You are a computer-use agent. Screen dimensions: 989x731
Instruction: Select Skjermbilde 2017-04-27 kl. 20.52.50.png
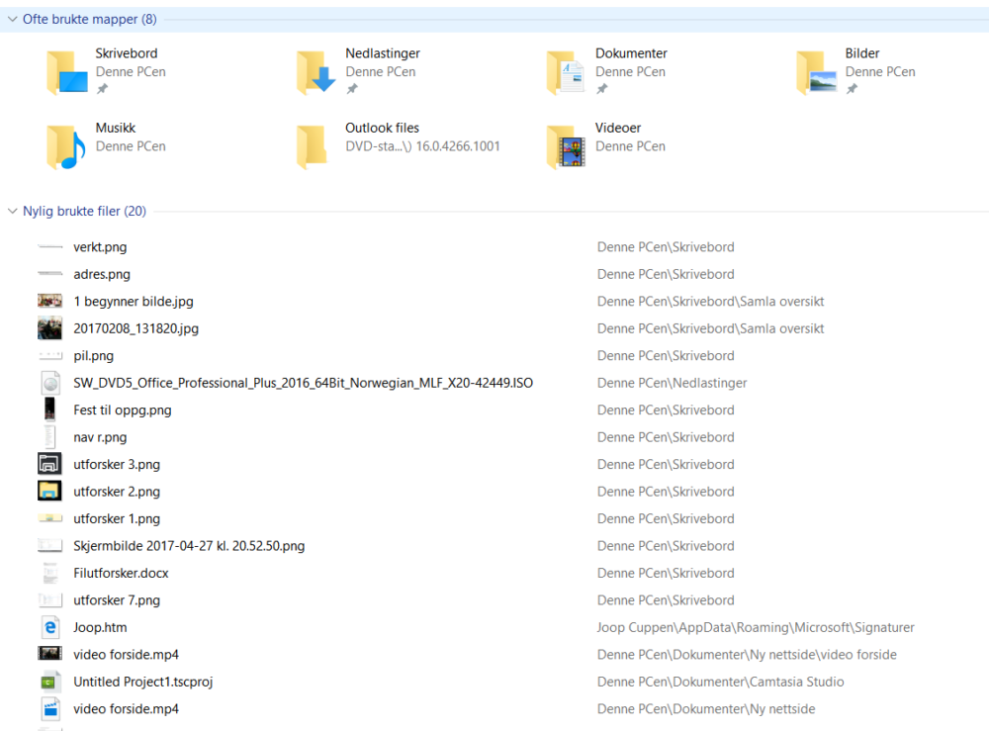click(x=189, y=546)
